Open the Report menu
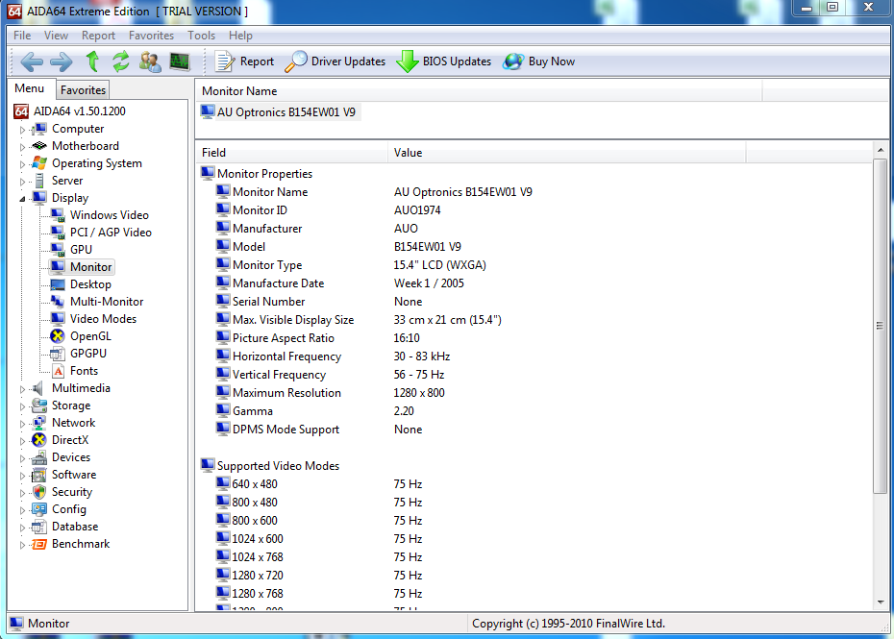Screen dimensions: 894x639 click(98, 36)
